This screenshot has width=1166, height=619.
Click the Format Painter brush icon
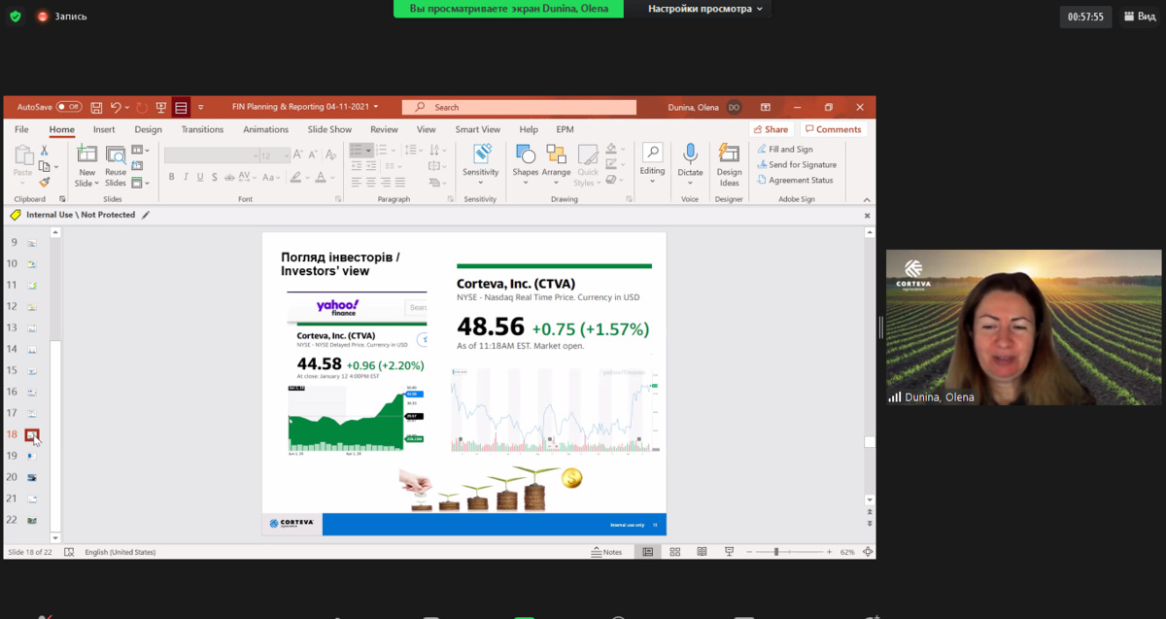(45, 182)
